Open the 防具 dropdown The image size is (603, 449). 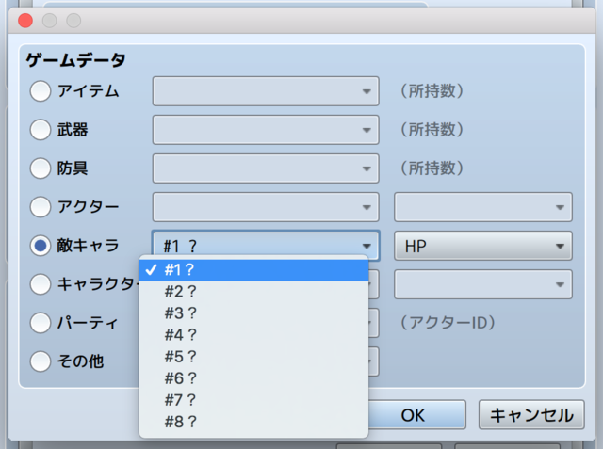(x=266, y=168)
